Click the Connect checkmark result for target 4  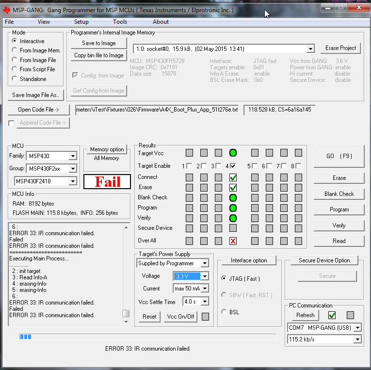click(233, 177)
